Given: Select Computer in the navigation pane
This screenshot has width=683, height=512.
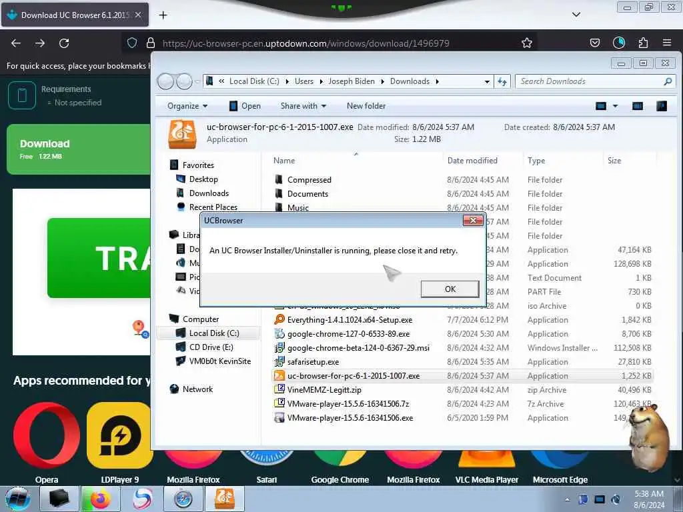Looking at the screenshot, I should pos(200,319).
